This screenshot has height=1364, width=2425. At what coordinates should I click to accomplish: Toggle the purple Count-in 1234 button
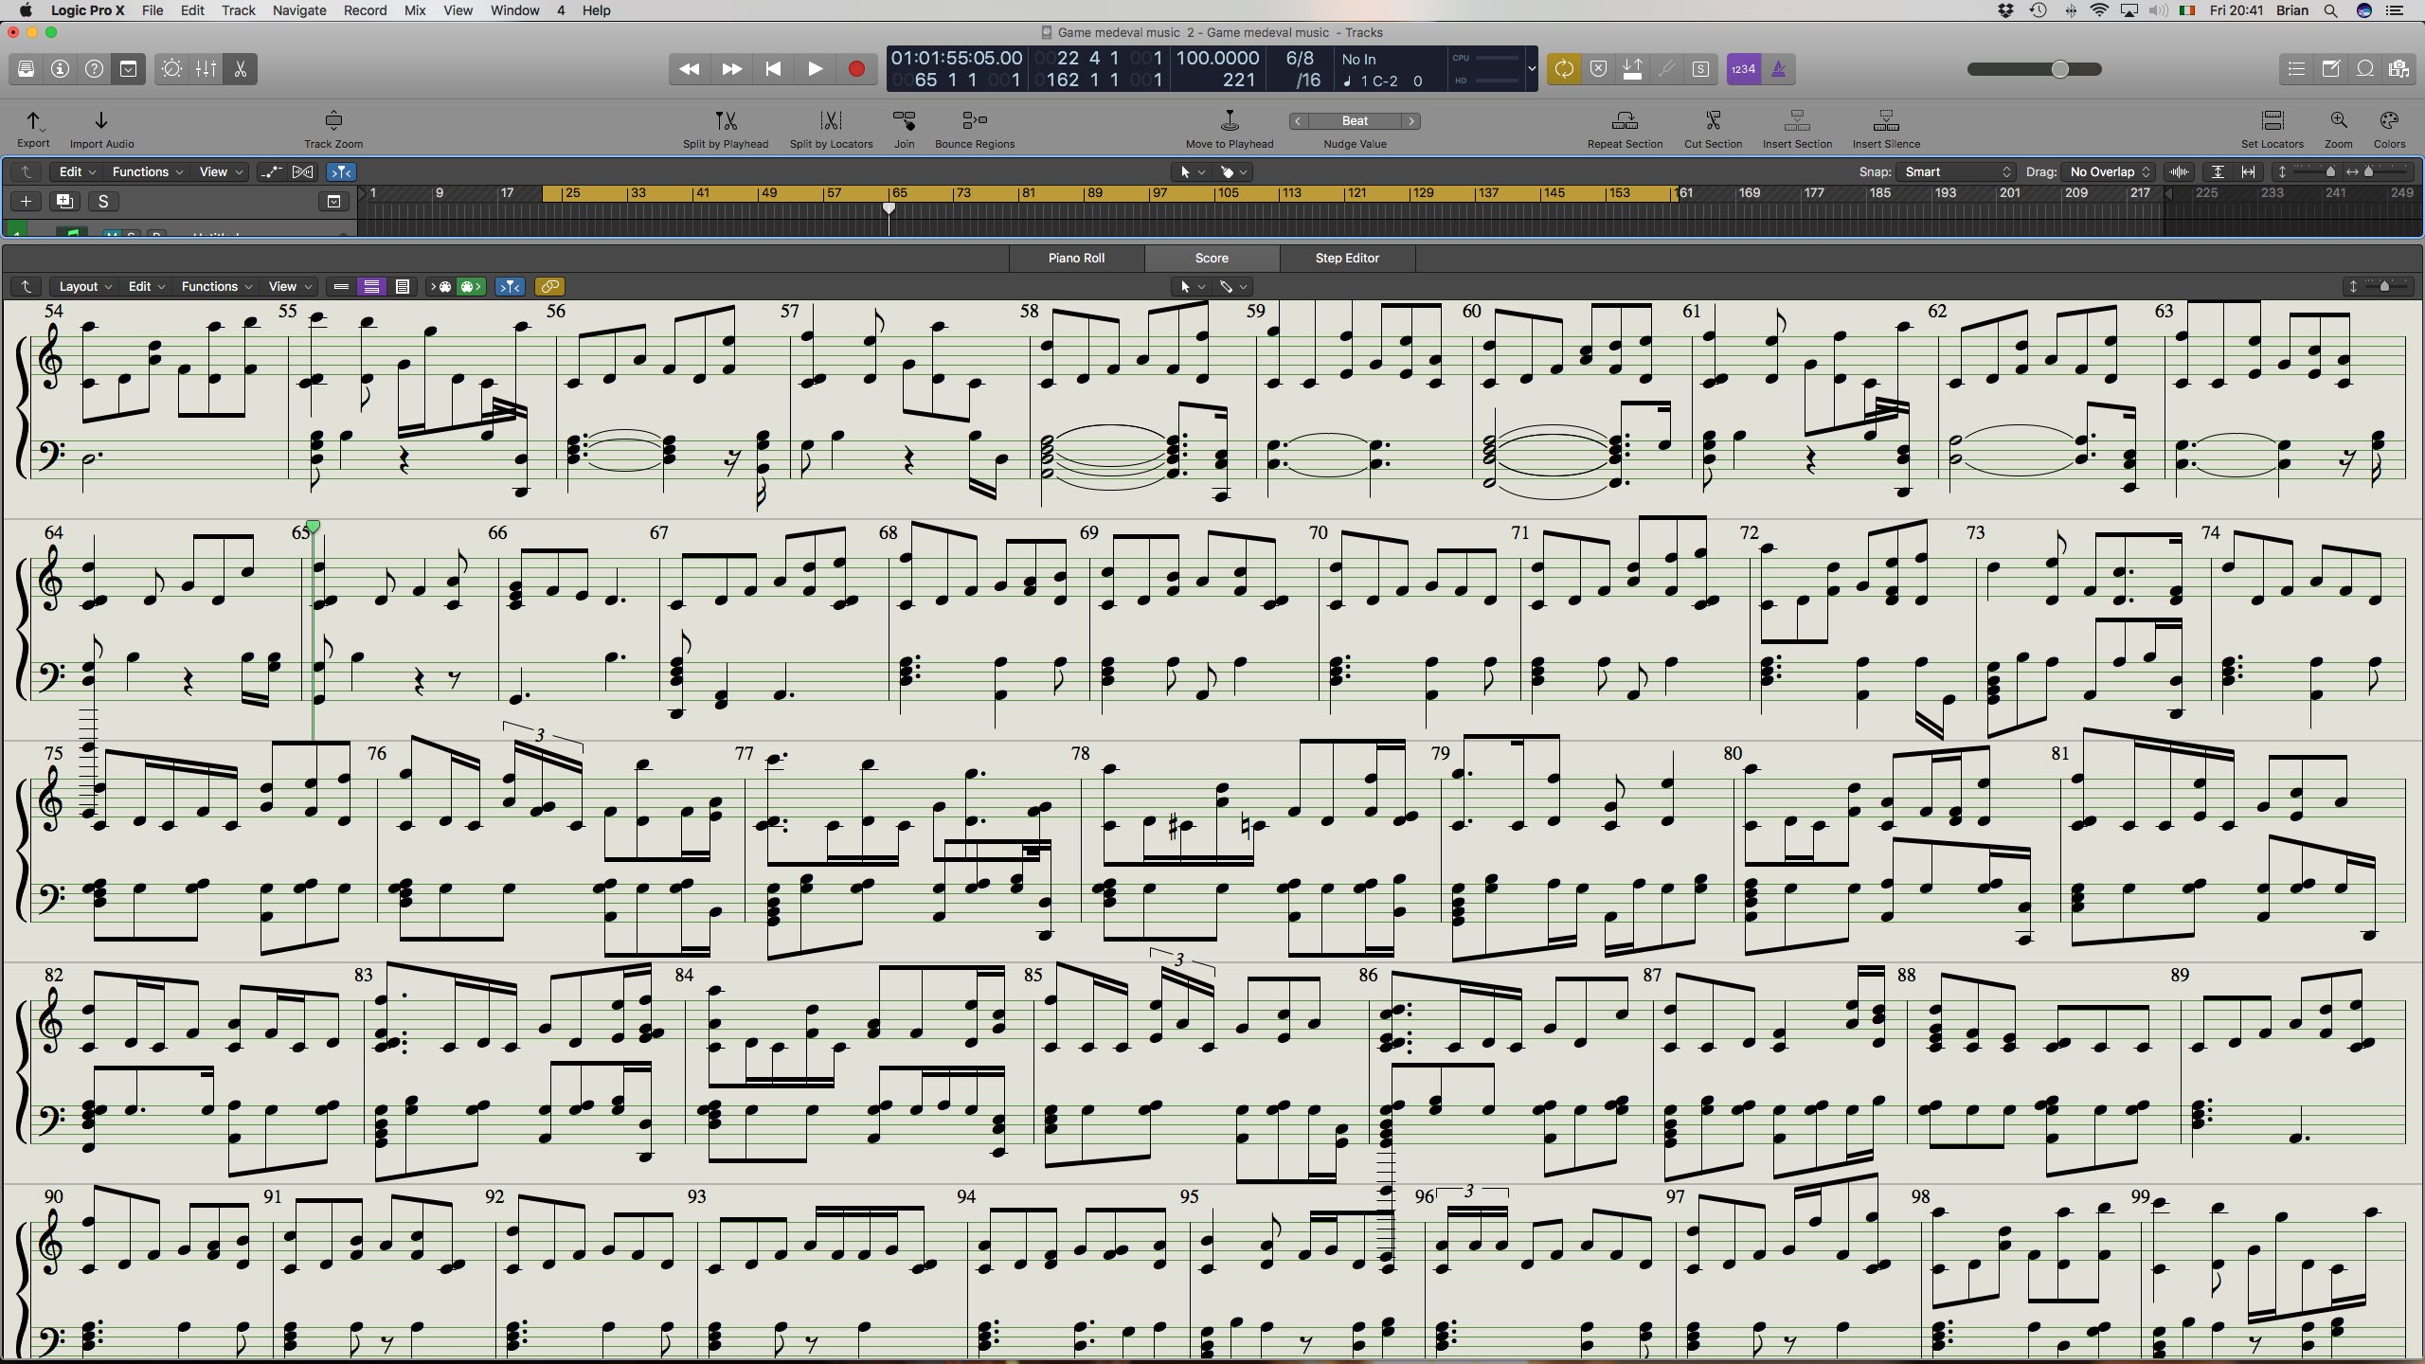pyautogui.click(x=1744, y=69)
